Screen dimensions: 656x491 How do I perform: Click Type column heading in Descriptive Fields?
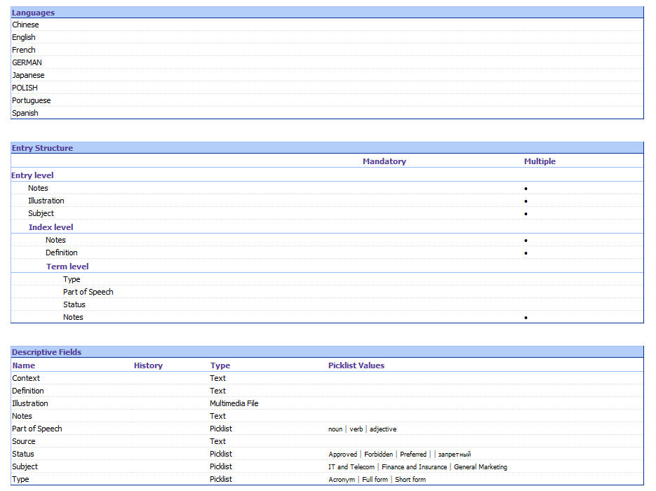[220, 365]
